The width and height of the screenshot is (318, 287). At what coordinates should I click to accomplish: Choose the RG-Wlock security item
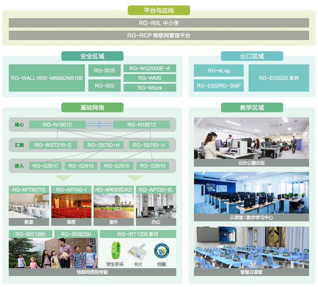149,88
